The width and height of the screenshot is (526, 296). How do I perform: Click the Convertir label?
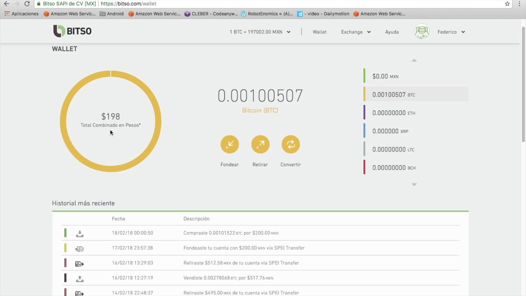pos(291,164)
